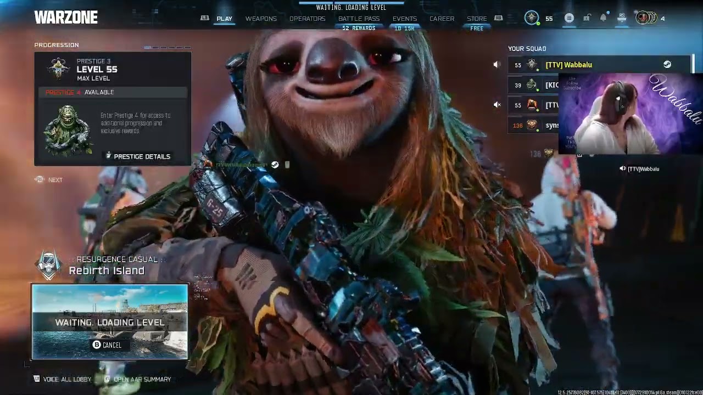Viewport: 703px width, 395px height.
Task: Go to the Operators tab
Action: coord(308,19)
